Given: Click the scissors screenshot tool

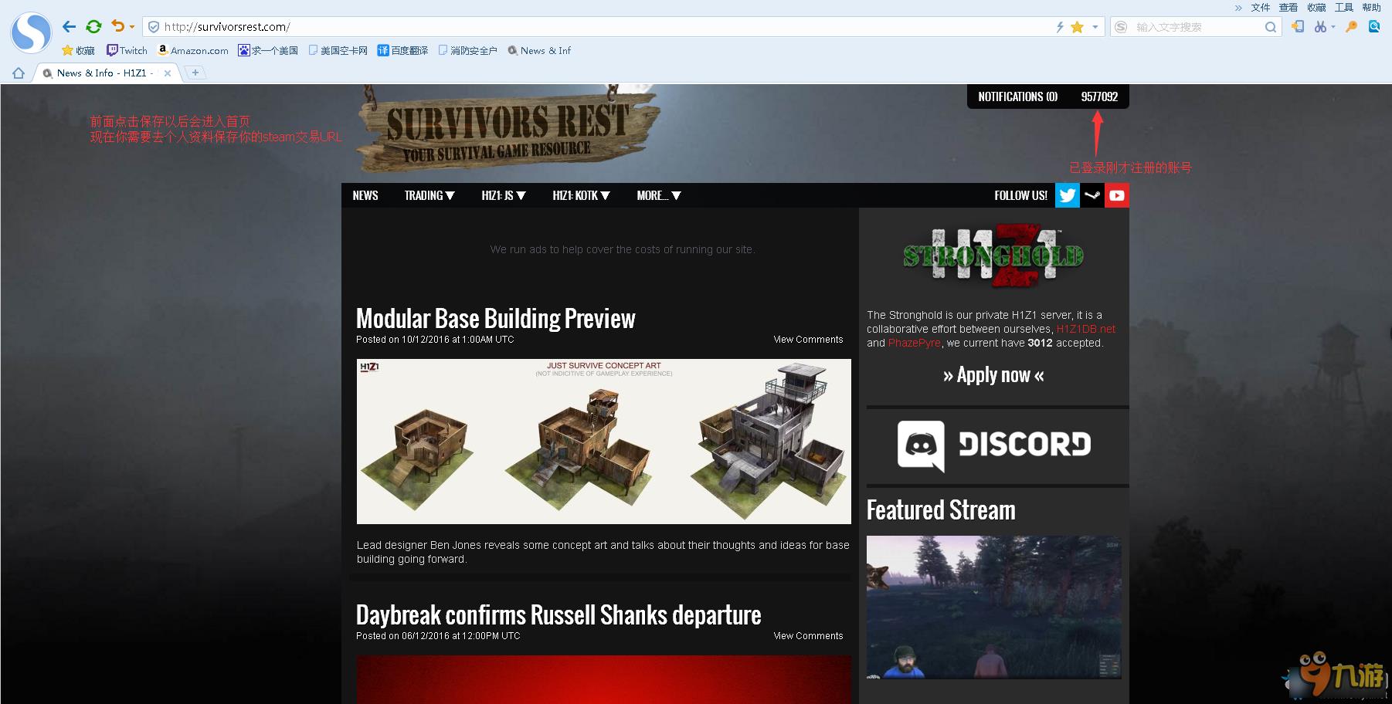Looking at the screenshot, I should [1320, 26].
